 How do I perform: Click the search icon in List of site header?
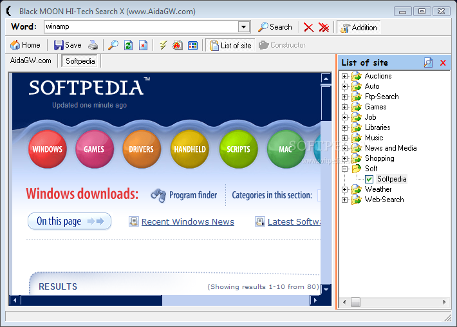point(428,62)
